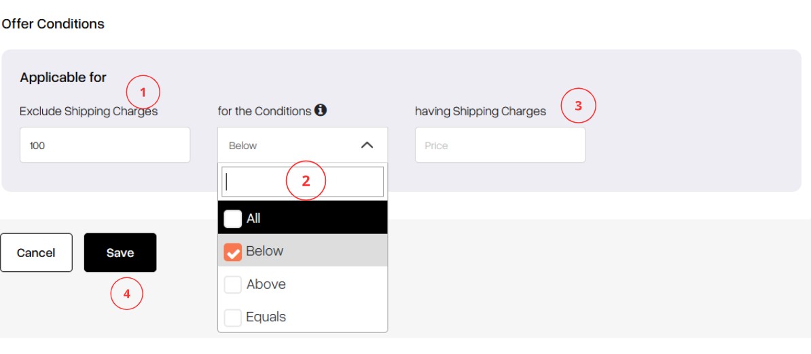This screenshot has height=354, width=811.
Task: Click the 'Below' selected value in combo box
Action: 242,146
